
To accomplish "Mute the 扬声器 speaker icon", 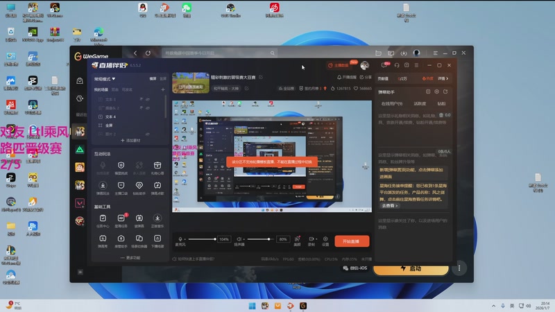I will (239, 239).
